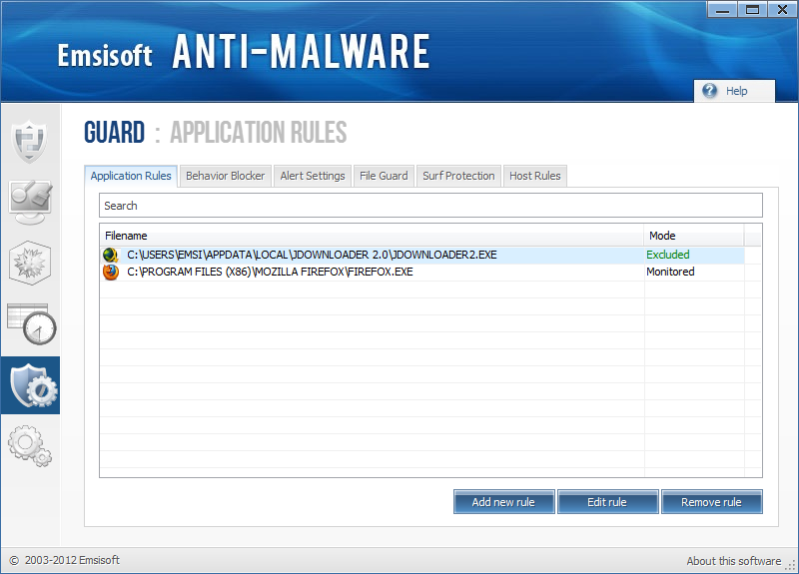This screenshot has width=799, height=574.
Task: Open the Quarantine sidebar icon
Action: 29,263
